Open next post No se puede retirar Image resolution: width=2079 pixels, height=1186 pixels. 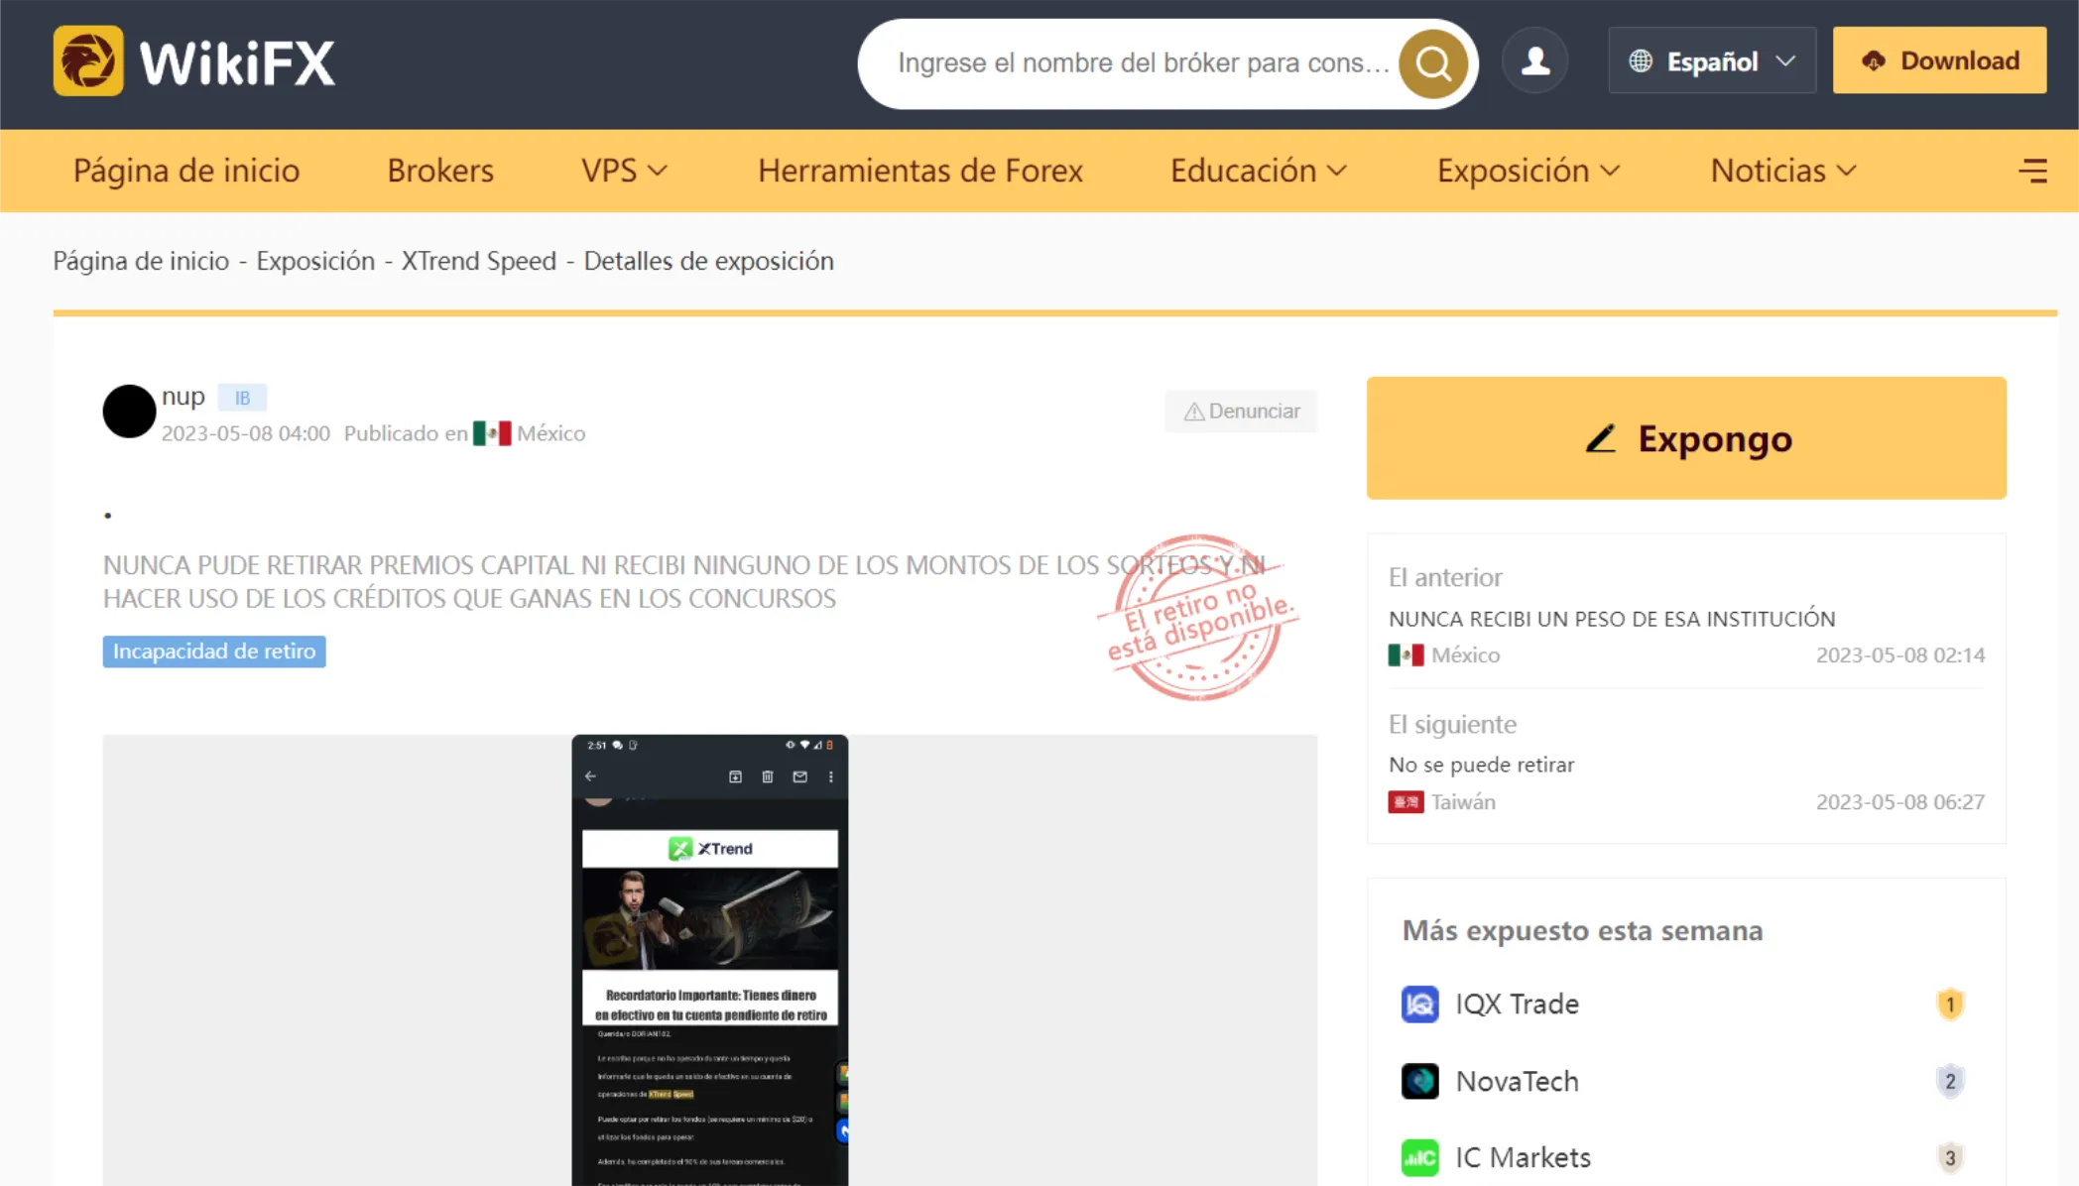1481,765
